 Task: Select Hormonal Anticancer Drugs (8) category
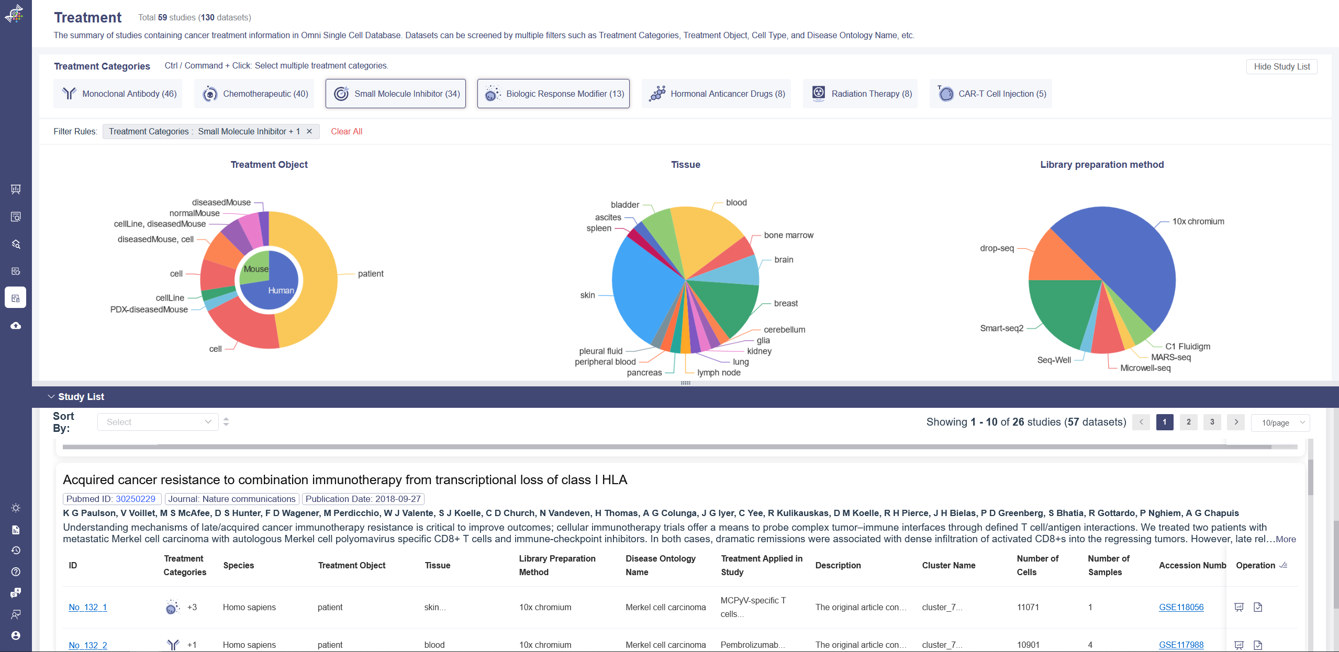pos(716,94)
